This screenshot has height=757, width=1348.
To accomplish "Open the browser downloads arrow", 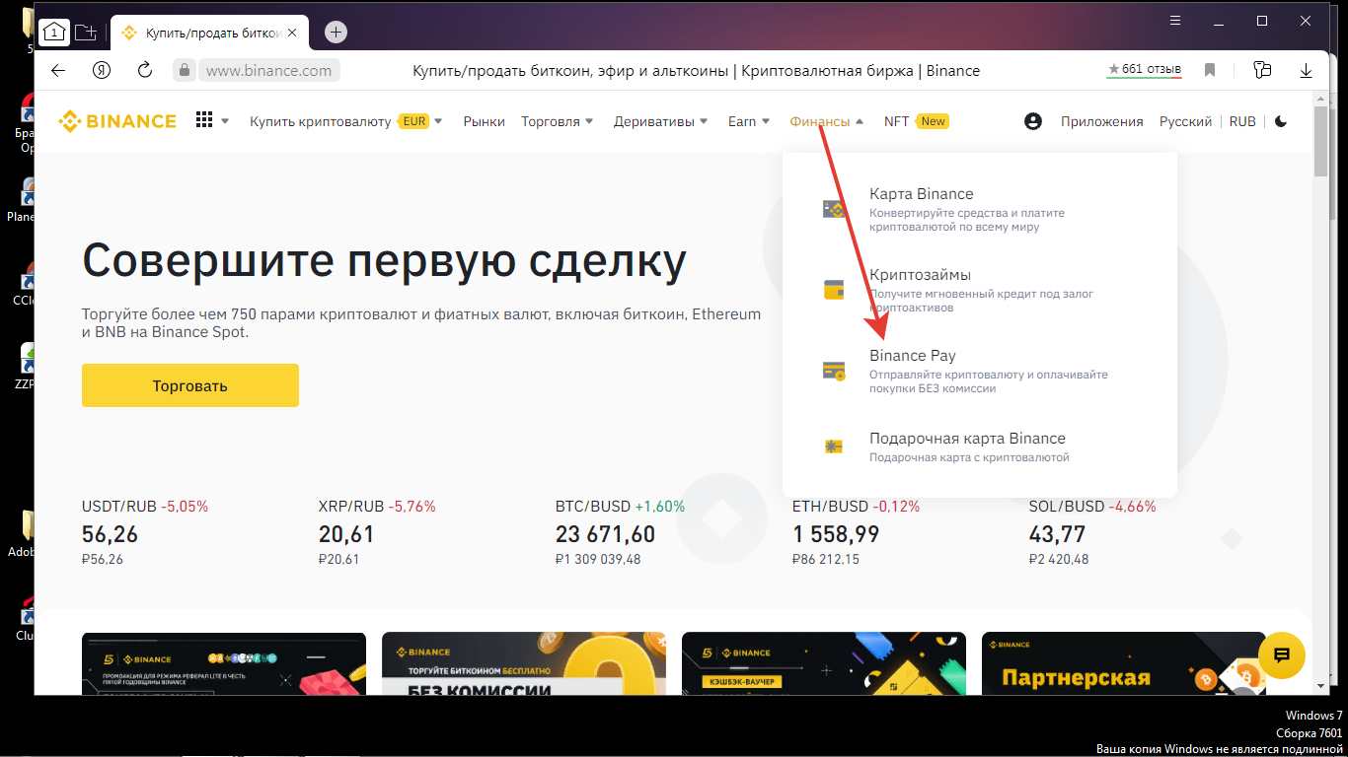I will coord(1306,70).
